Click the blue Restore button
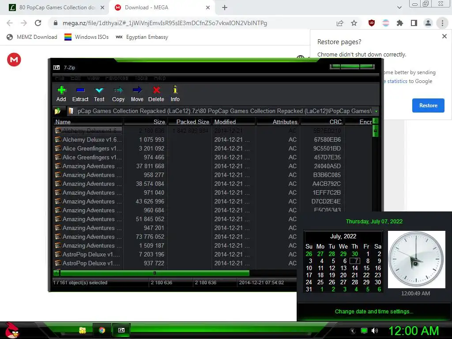The height and width of the screenshot is (339, 452). [x=428, y=105]
